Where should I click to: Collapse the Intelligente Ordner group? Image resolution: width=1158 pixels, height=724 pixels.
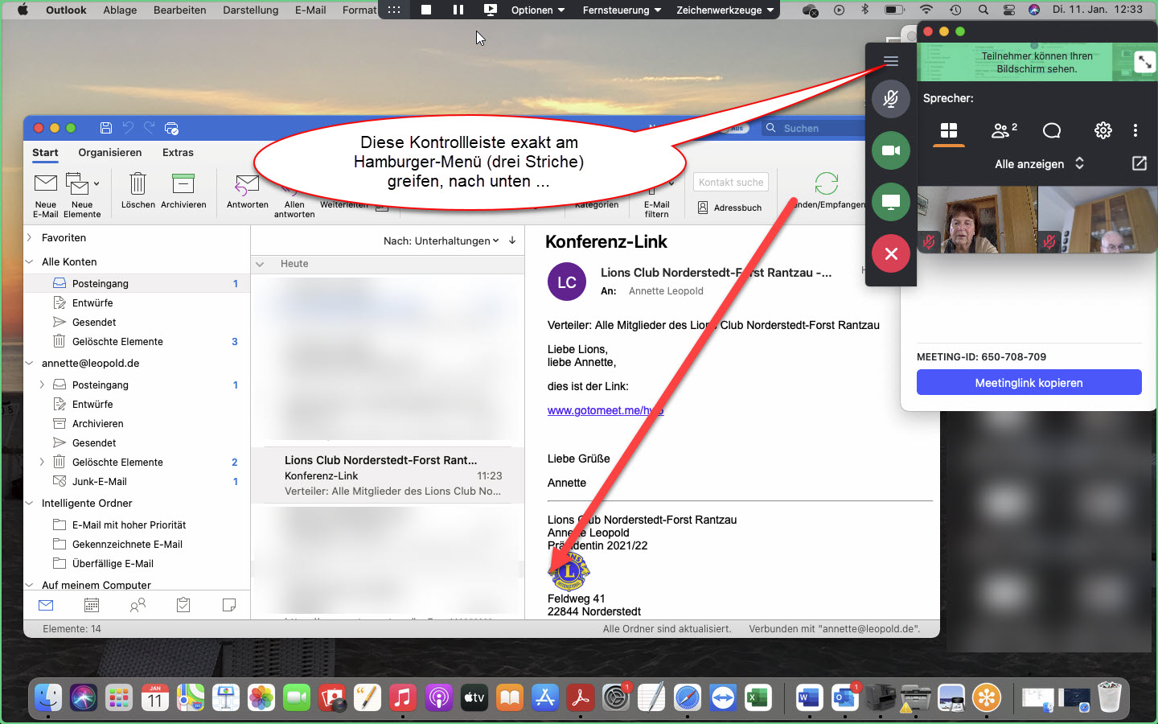pyautogui.click(x=30, y=503)
